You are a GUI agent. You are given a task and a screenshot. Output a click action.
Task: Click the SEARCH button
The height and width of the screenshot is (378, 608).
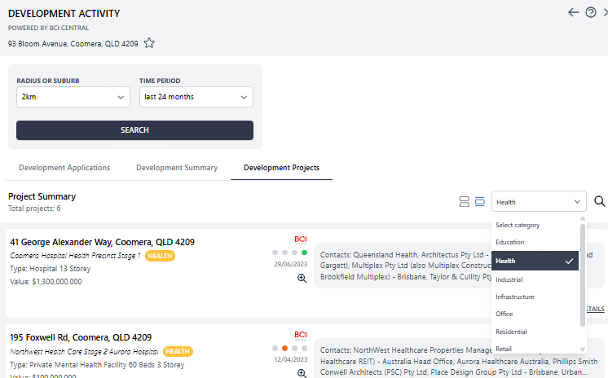click(134, 130)
